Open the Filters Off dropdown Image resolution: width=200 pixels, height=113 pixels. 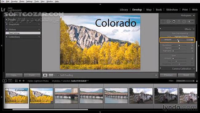[x=185, y=81]
